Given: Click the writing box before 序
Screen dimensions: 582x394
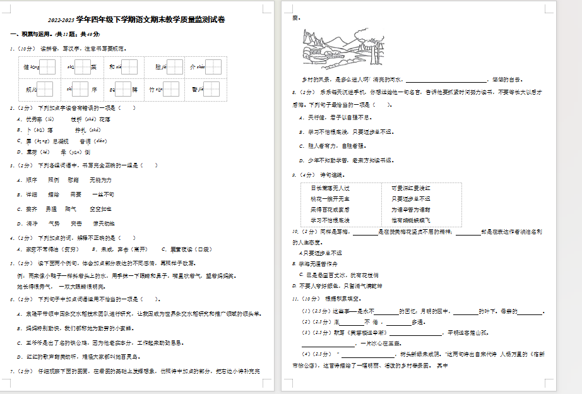Looking at the screenshot, I should click(80, 89).
